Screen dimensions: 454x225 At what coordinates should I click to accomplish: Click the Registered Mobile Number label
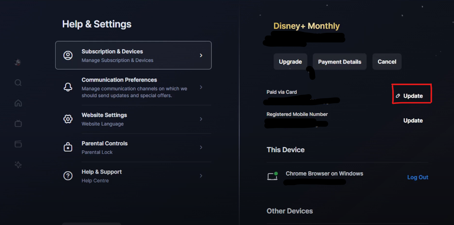297,114
